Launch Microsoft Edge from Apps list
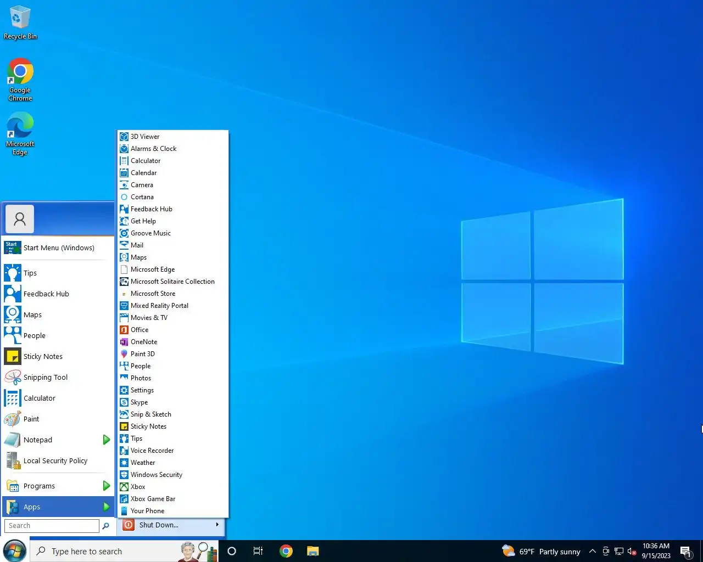The width and height of the screenshot is (703, 562). 172,269
